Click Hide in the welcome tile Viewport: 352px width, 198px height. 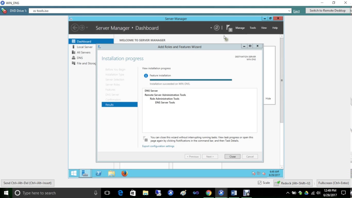[268, 98]
